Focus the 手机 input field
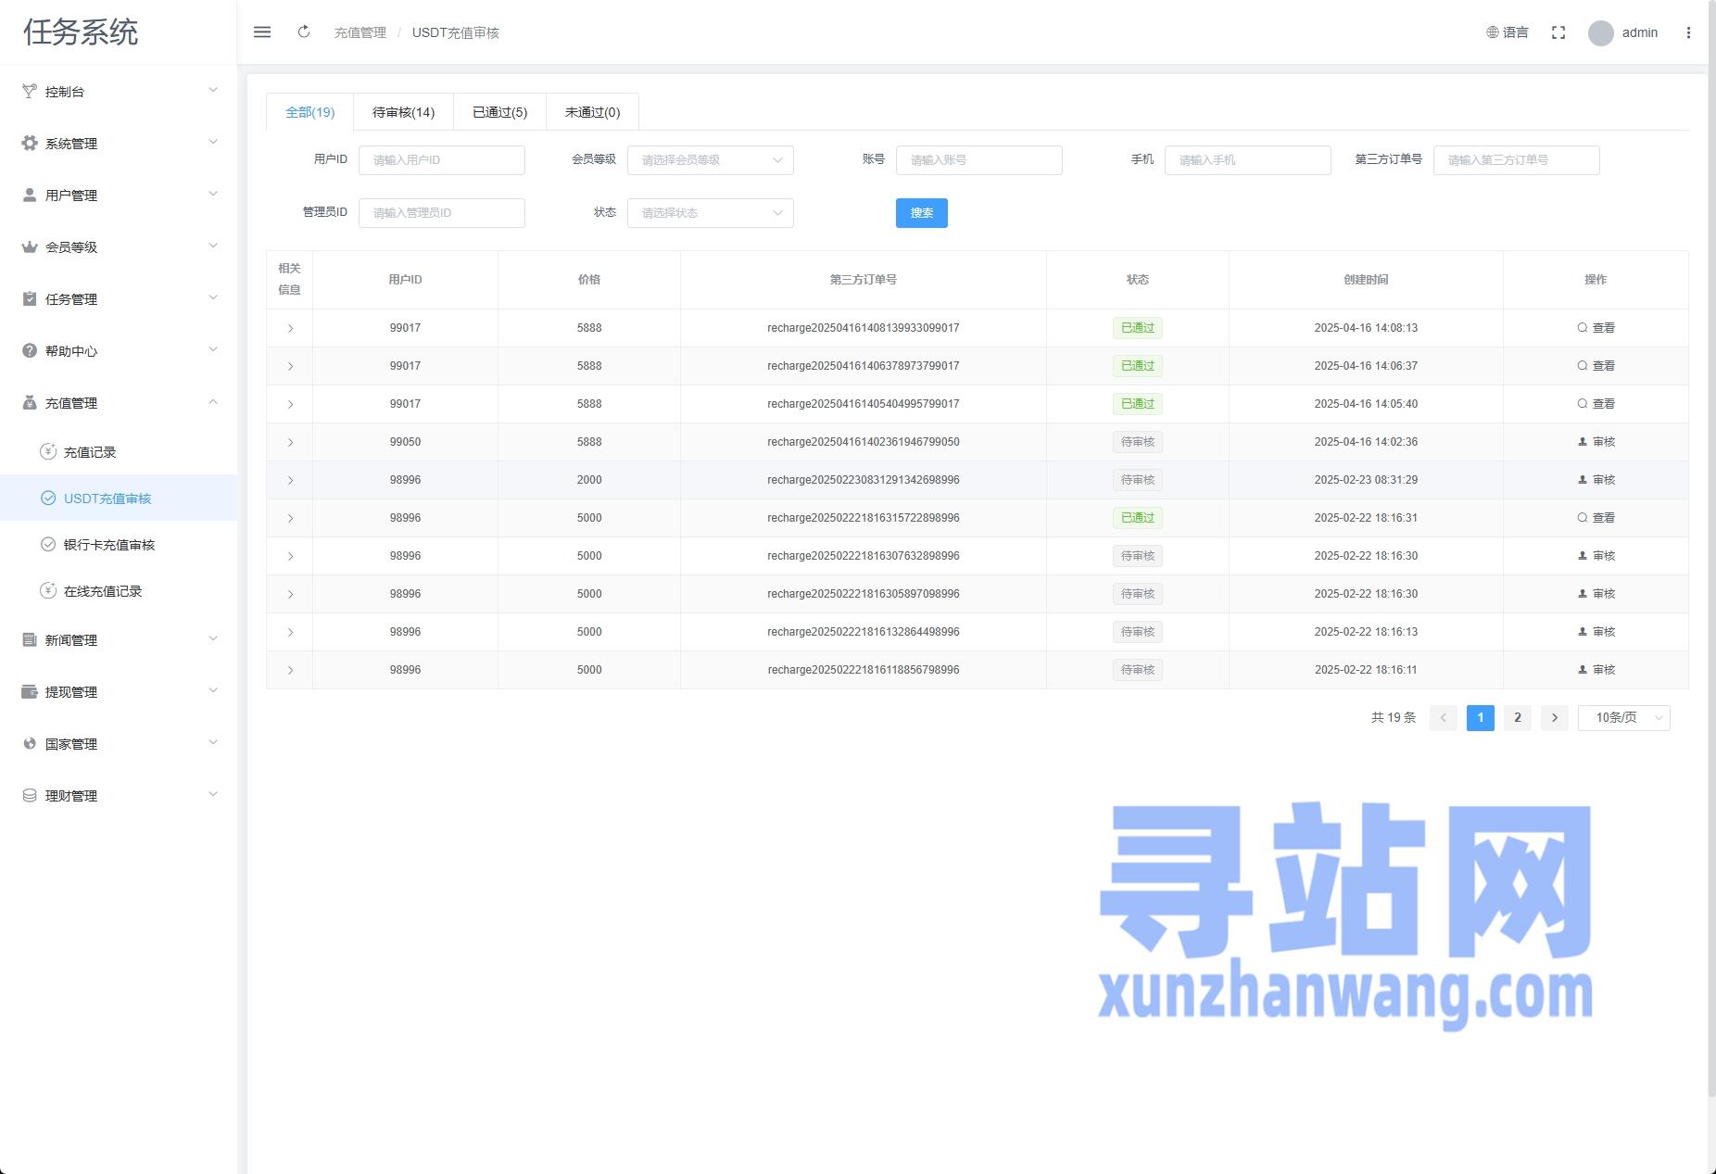Image resolution: width=1716 pixels, height=1174 pixels. pos(1248,160)
